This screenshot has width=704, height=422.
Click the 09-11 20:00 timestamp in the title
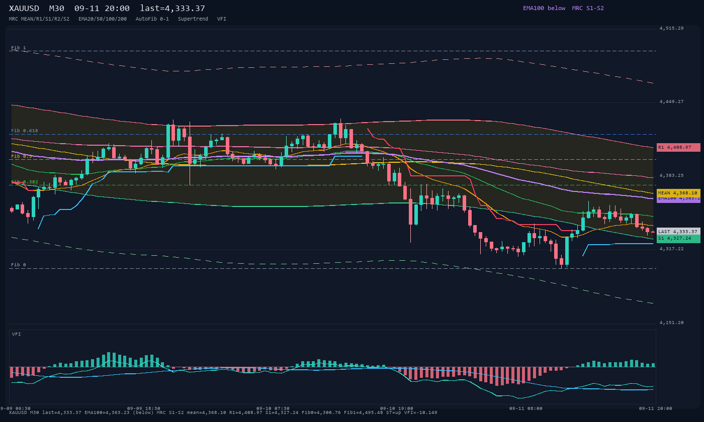102,9
